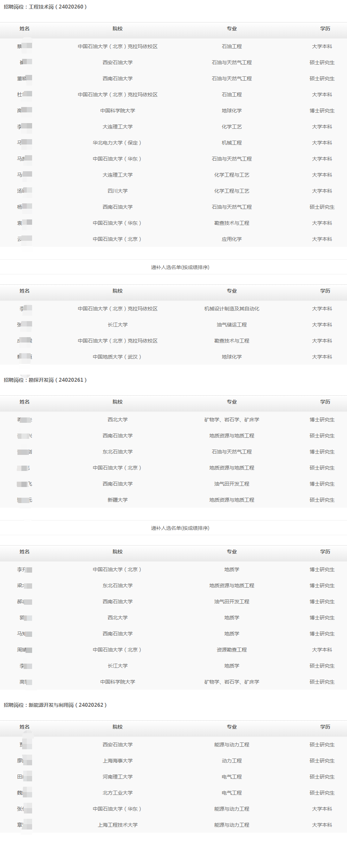
Task: Select the 上海海事大学 school cell
Action: click(x=117, y=761)
